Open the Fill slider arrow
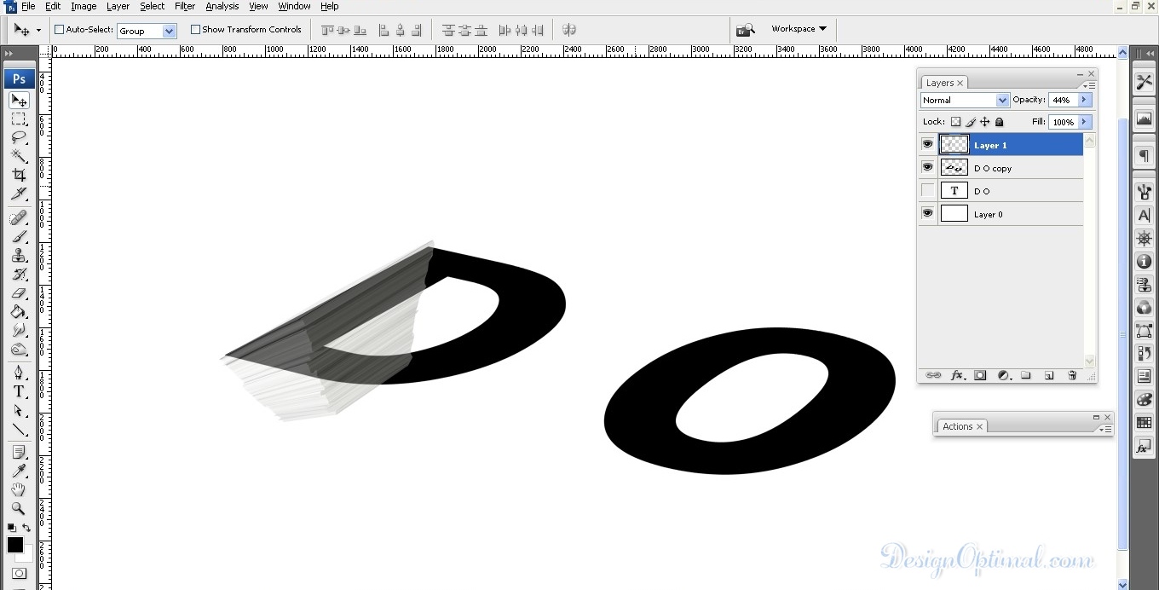The width and height of the screenshot is (1159, 590). point(1084,122)
